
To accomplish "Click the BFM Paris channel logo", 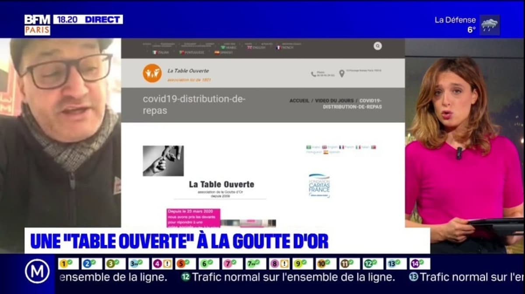I will click(x=37, y=24).
